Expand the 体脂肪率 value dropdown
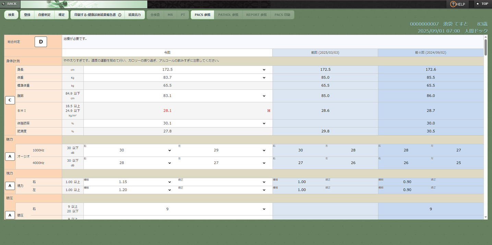Image resolution: width=492 pixels, height=245 pixels. coord(264,123)
